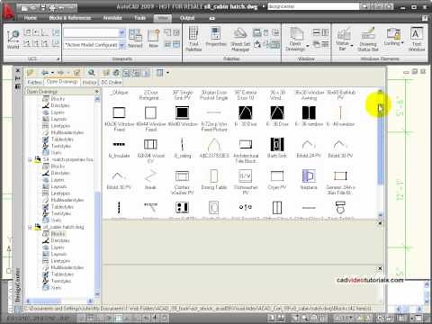Switch to the Home ribbon tab

tap(30, 18)
